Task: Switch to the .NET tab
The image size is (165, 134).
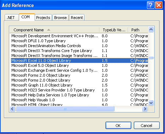Action: (x=12, y=18)
